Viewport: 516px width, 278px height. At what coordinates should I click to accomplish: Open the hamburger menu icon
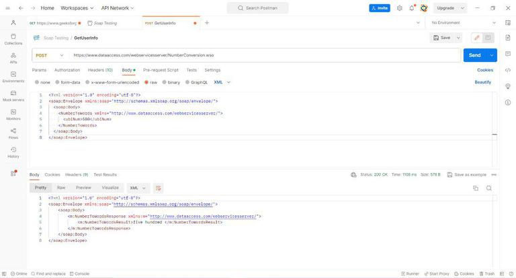tap(7, 8)
